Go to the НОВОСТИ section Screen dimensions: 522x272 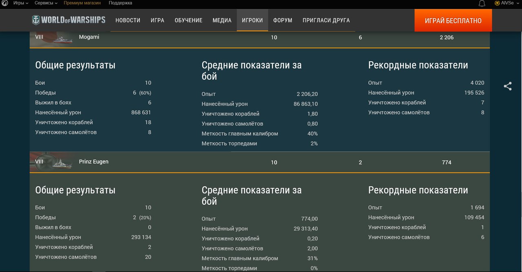point(128,20)
